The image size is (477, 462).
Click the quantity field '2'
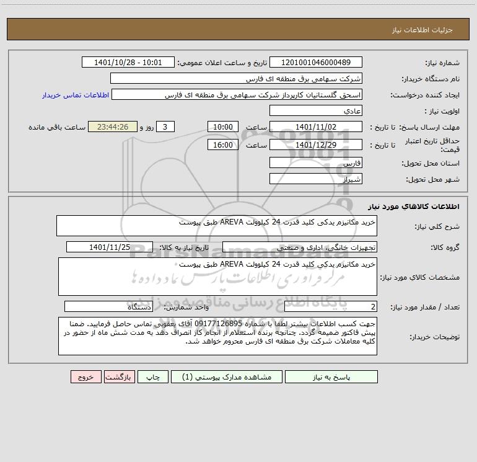point(331,306)
